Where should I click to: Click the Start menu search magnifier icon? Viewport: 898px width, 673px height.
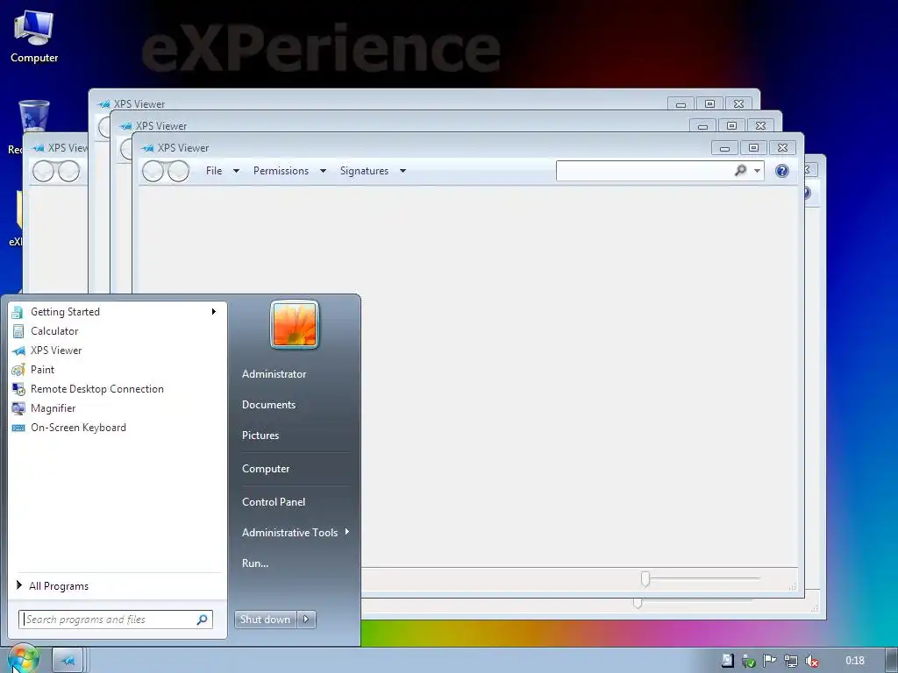click(x=202, y=620)
